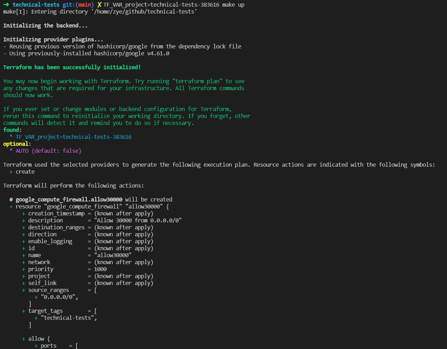Click the "technical-tests" target tag entry
Screen dimensions: 447x349
[x=69, y=318]
